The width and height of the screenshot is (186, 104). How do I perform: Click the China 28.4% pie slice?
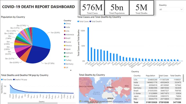click(x=42, y=38)
